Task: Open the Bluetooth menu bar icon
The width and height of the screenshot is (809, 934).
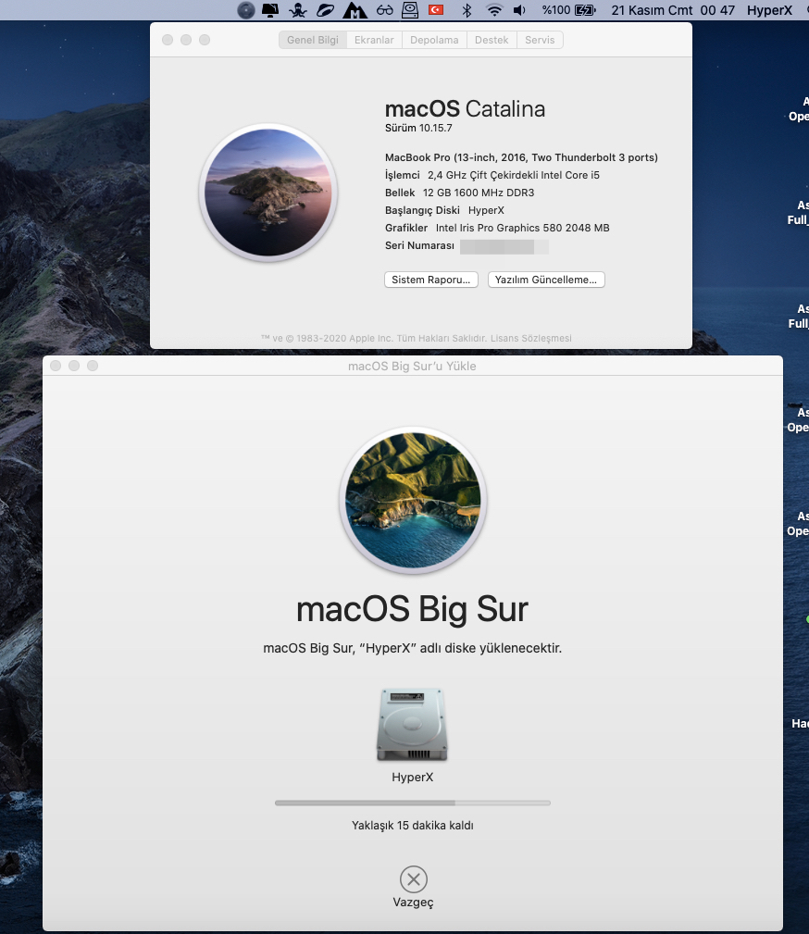Action: point(467,10)
